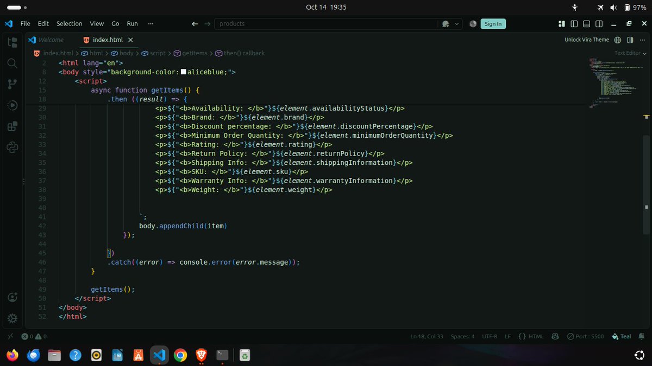Open the Terminal from the dock
This screenshot has width=652, height=366.
pyautogui.click(x=222, y=355)
